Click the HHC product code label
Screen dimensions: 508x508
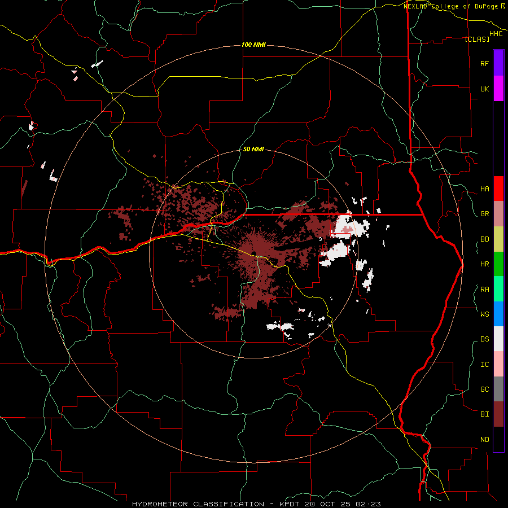tap(496, 34)
